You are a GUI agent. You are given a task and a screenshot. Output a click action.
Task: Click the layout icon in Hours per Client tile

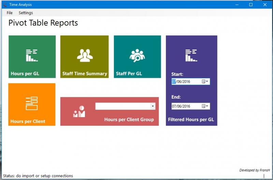pyautogui.click(x=32, y=103)
